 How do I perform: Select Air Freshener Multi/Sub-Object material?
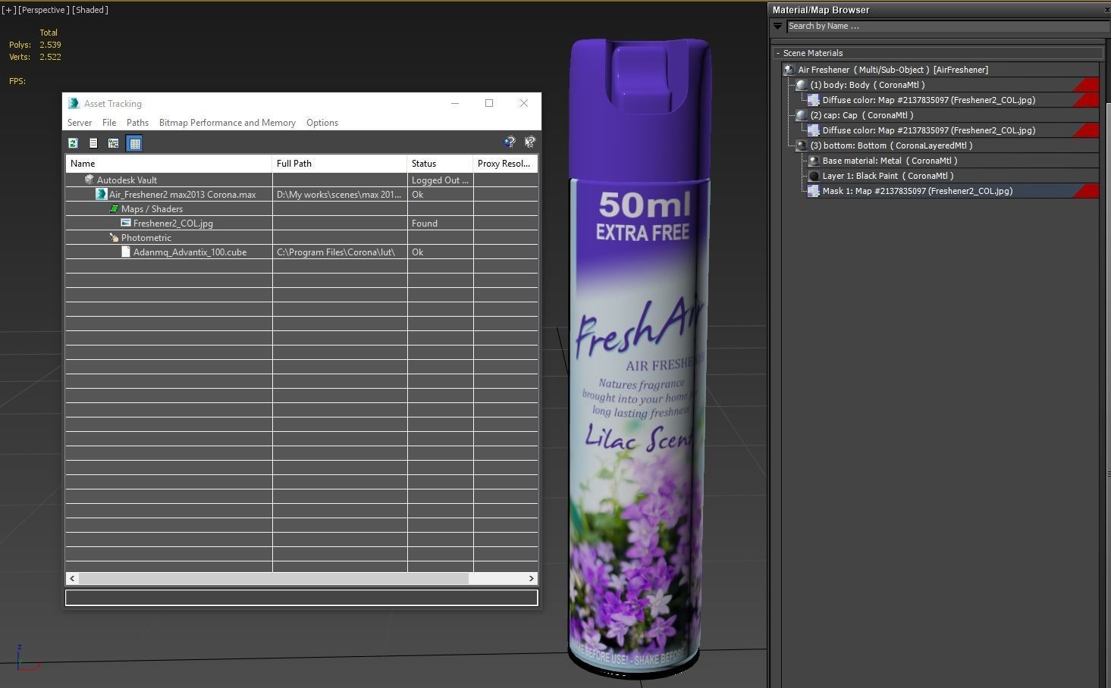tap(941, 70)
